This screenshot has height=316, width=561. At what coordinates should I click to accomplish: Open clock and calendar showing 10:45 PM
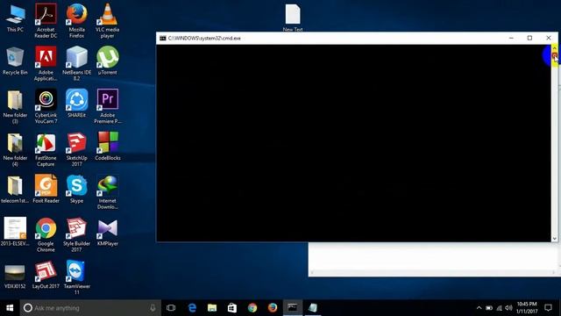527,308
